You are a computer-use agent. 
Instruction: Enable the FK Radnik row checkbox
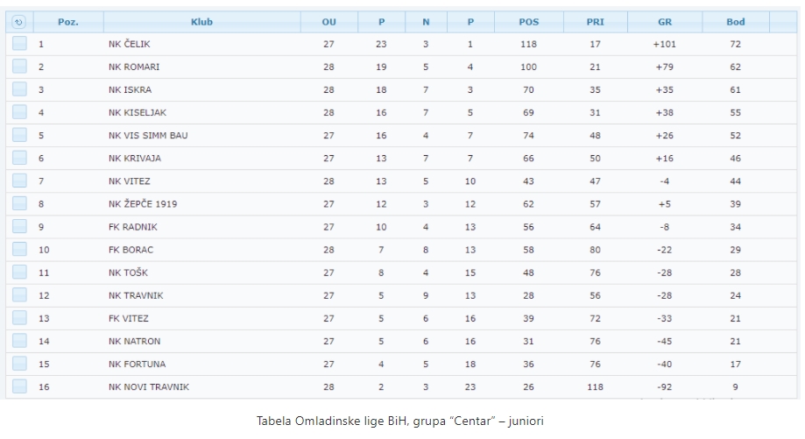tap(19, 226)
